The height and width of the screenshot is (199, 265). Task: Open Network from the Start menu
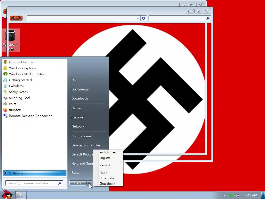click(x=78, y=126)
